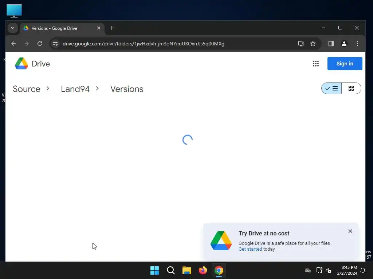Image resolution: width=373 pixels, height=279 pixels.
Task: Click the Google Drive logo icon
Action: click(21, 64)
